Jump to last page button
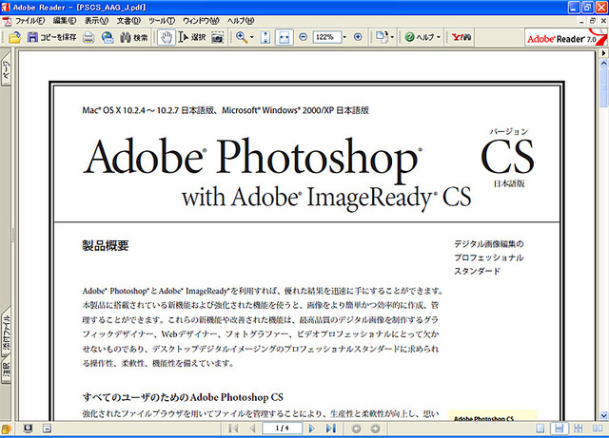609x438 pixels. (x=330, y=428)
